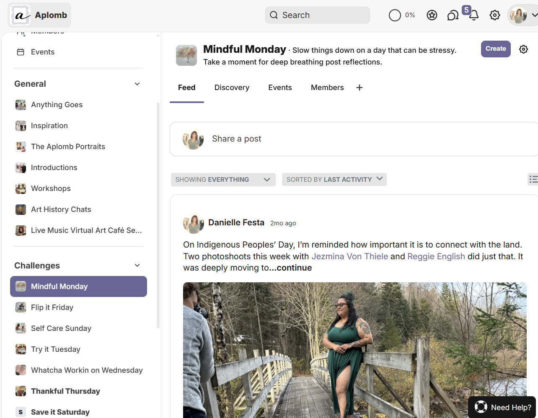Click the search magnifier in the search bar
This screenshot has height=418, width=538.
pos(274,15)
